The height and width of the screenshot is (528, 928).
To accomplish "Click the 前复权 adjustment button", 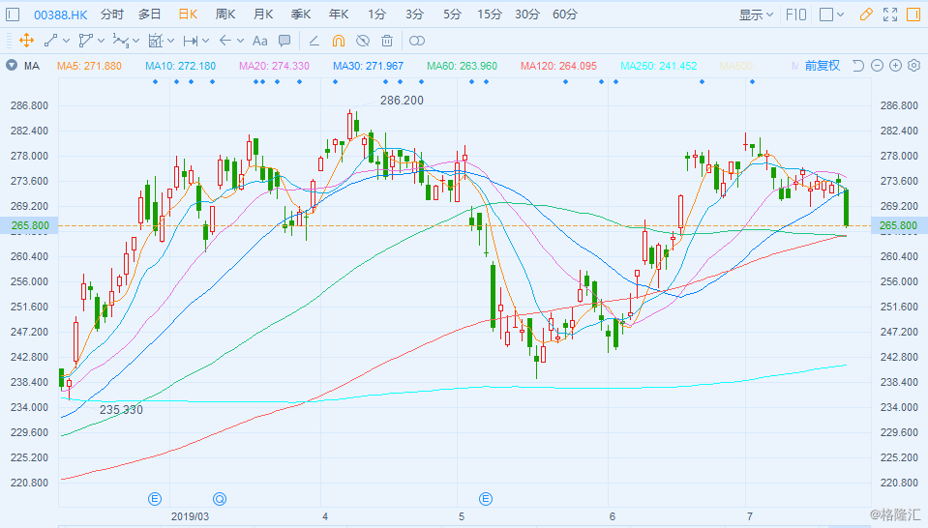I will (823, 66).
